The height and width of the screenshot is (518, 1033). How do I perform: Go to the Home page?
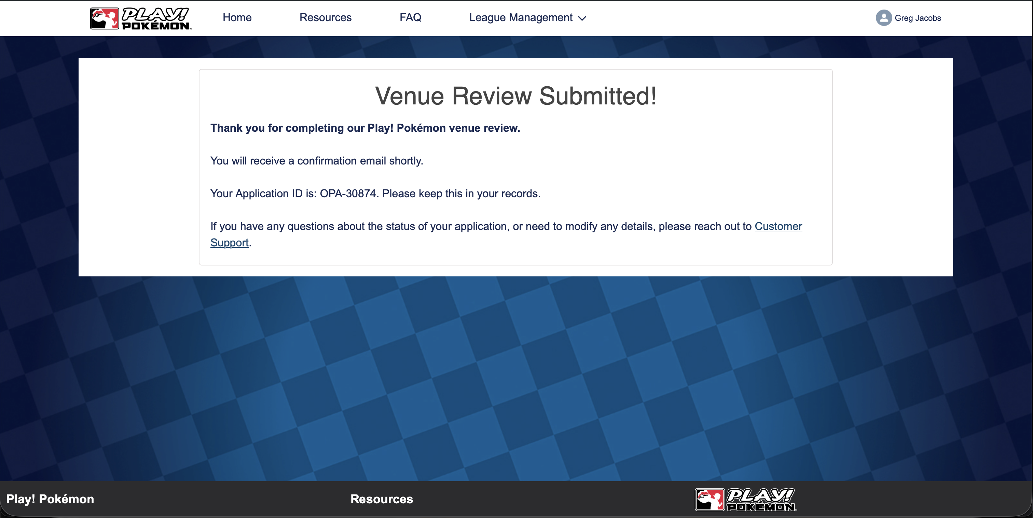coord(237,18)
